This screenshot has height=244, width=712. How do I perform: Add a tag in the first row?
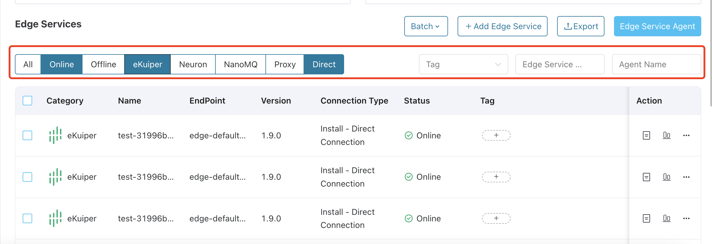tap(496, 135)
